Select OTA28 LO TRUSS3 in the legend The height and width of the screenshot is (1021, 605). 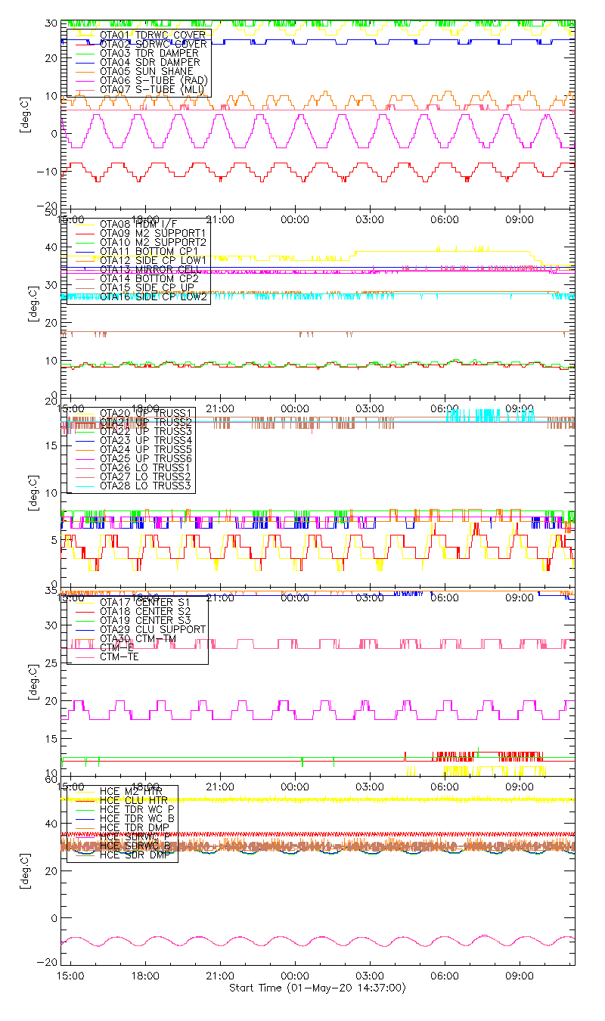[145, 486]
